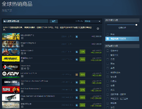This screenshot has height=109, width=142.
Task: Check the 繁體中文 language filter
Action: (x=108, y=55)
